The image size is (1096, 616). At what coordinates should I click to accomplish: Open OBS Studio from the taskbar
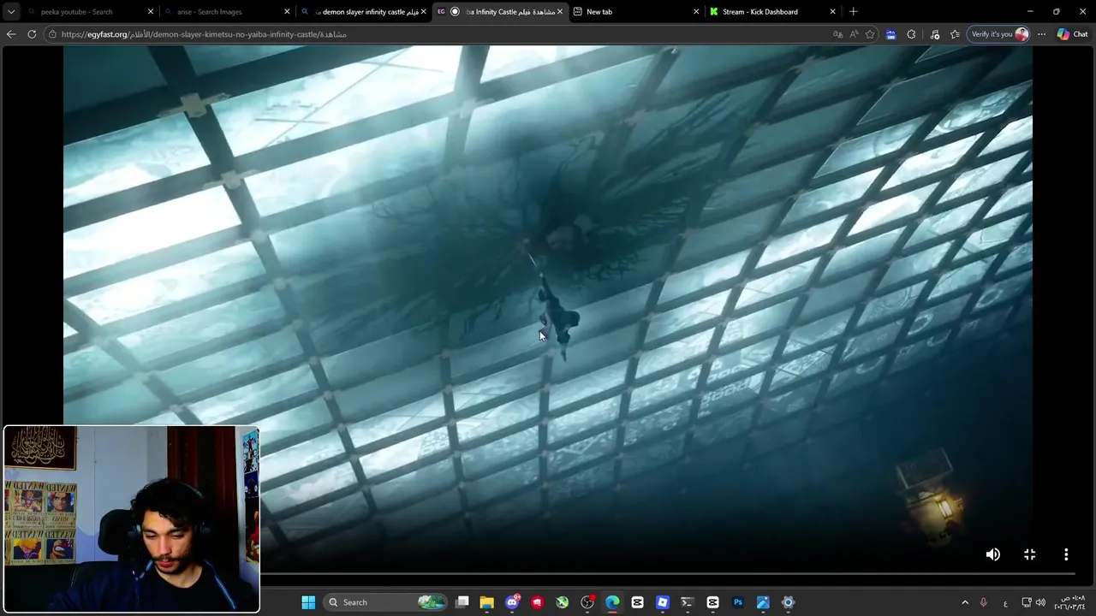tap(587, 602)
